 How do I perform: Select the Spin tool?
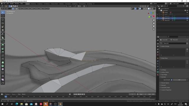(3, 66)
